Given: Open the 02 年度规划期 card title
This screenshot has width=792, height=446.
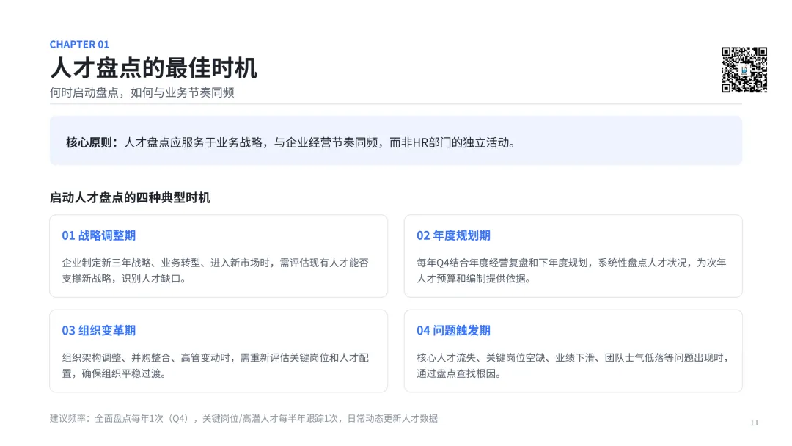Looking at the screenshot, I should pos(454,235).
